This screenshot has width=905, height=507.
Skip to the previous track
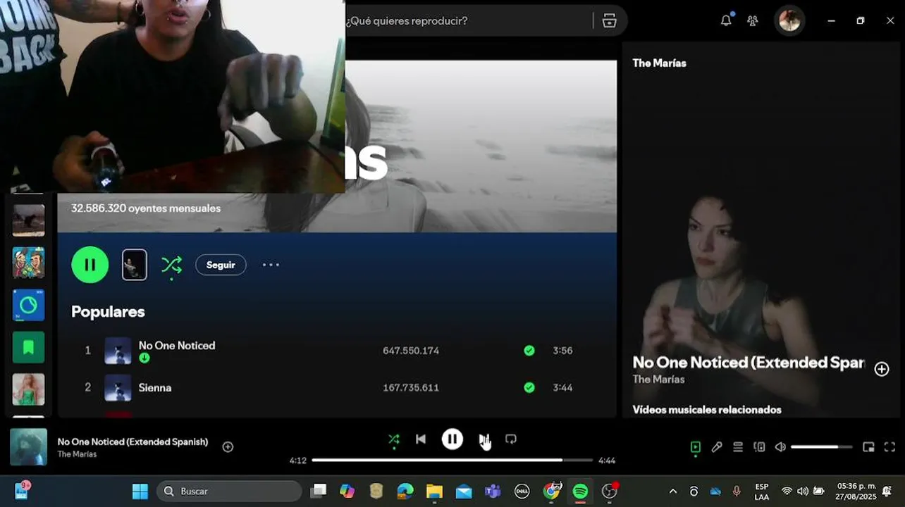pyautogui.click(x=421, y=439)
